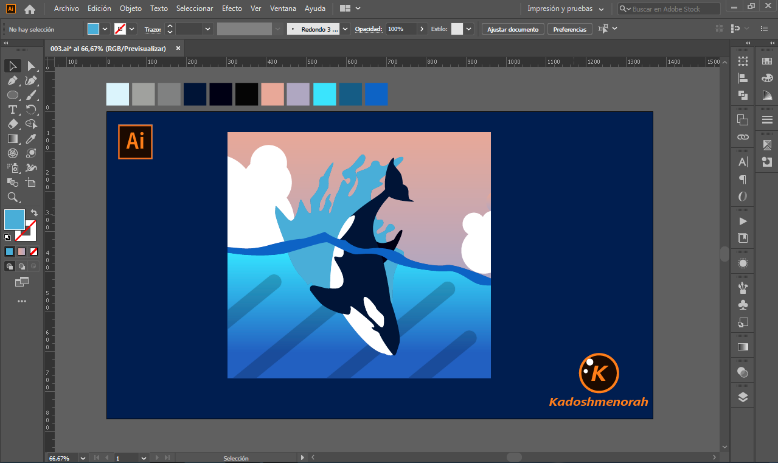Viewport: 778px width, 463px height.
Task: Open stroke color dropdown in control bar
Action: (x=132, y=29)
